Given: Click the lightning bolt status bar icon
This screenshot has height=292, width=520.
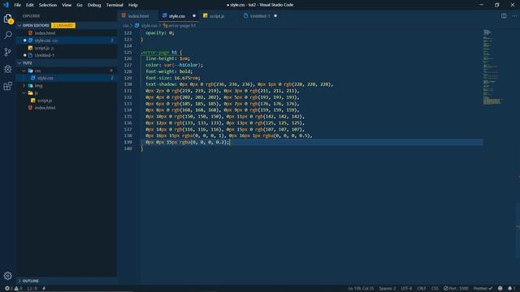Looking at the screenshot, I should [44, 289].
